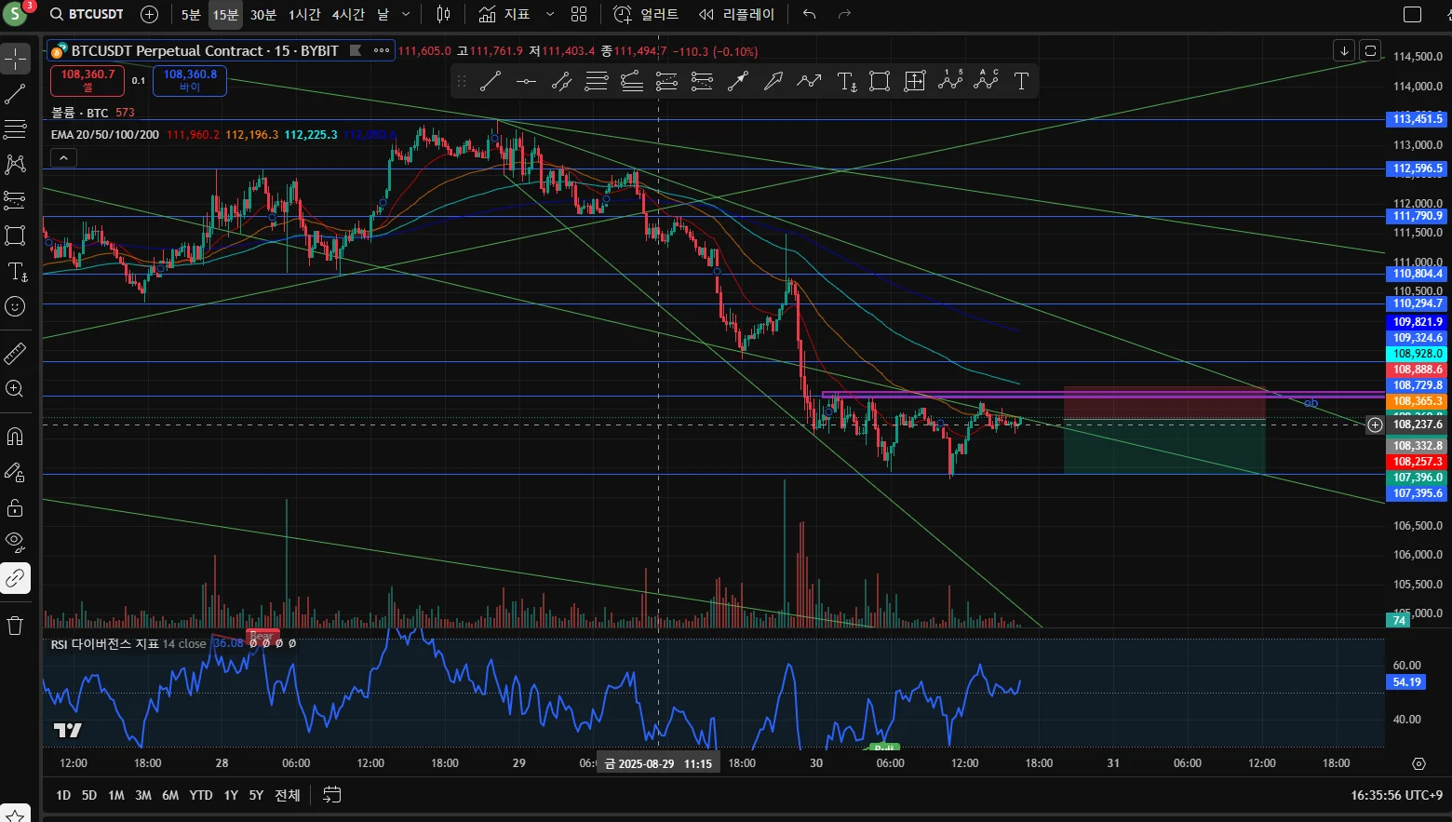Open the 얼러트 alert button

click(x=647, y=14)
